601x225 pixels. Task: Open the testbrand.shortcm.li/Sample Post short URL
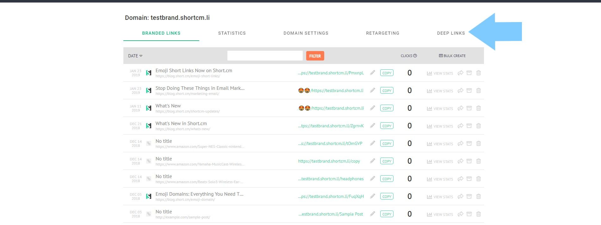(x=331, y=214)
